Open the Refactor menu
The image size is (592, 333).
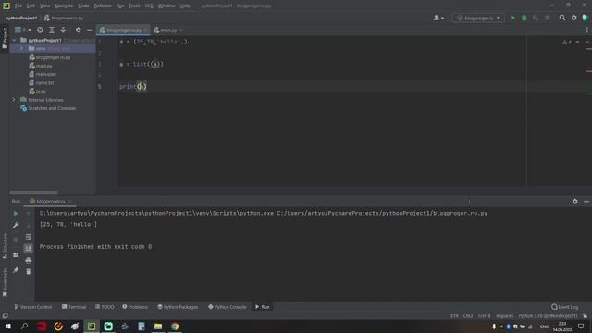click(103, 6)
